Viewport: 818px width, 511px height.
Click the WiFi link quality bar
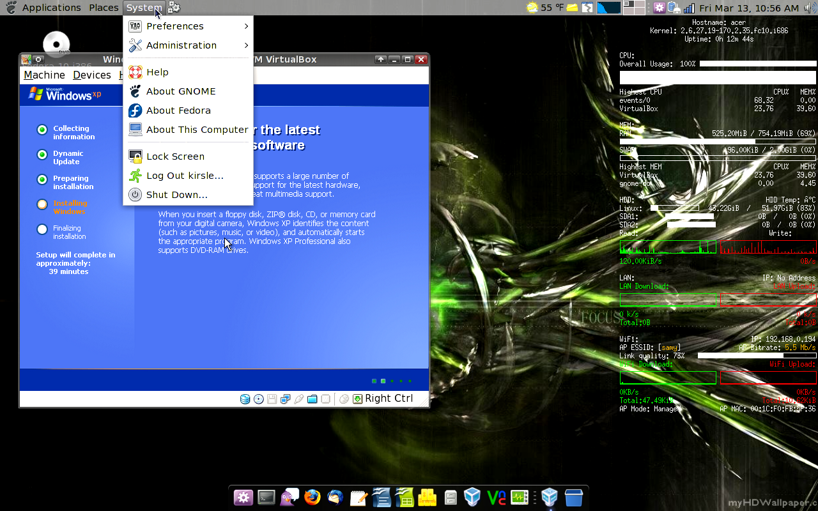pos(757,356)
